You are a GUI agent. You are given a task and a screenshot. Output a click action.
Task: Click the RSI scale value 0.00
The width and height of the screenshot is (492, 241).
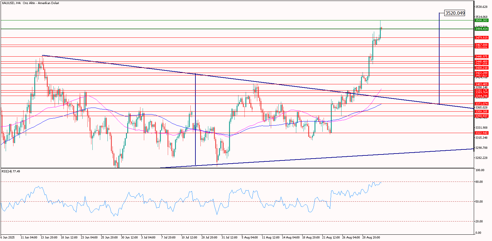(479, 233)
